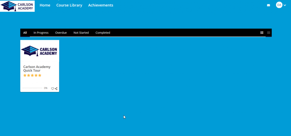Click the Quick Tour progress bar
Viewport: 291px width, 136px height.
(x=32, y=88)
